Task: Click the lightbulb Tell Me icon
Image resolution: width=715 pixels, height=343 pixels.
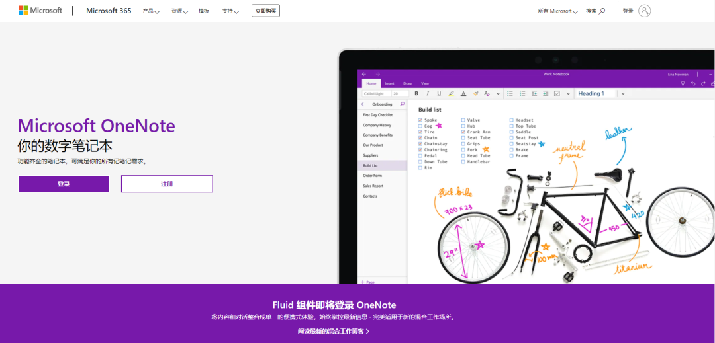Action: tap(683, 83)
